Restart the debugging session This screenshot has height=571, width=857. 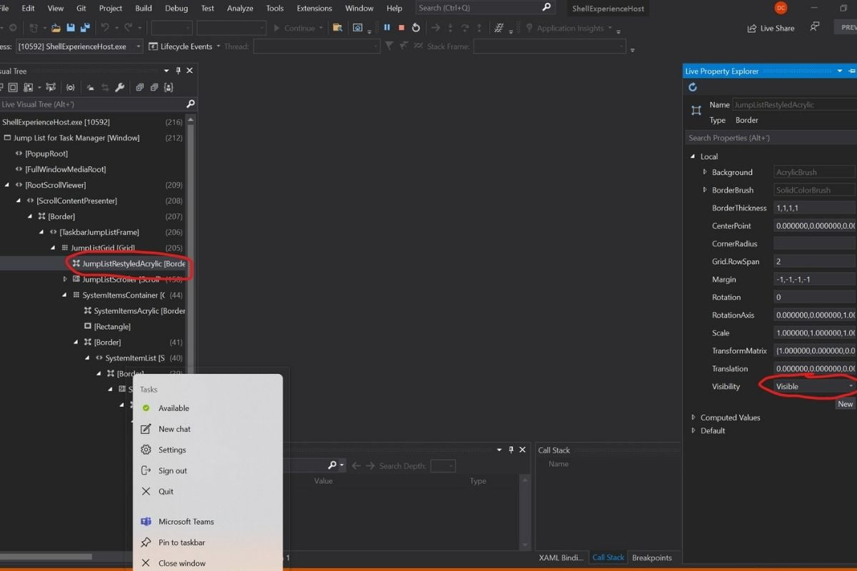click(x=416, y=28)
